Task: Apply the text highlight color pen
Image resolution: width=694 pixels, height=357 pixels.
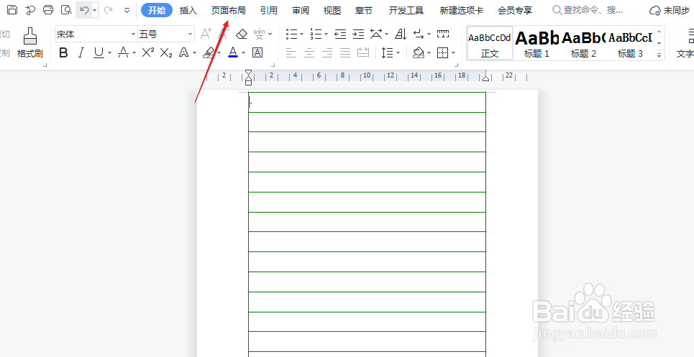Action: tap(209, 53)
